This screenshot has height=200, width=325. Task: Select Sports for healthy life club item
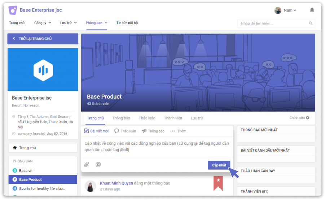pos(43,188)
